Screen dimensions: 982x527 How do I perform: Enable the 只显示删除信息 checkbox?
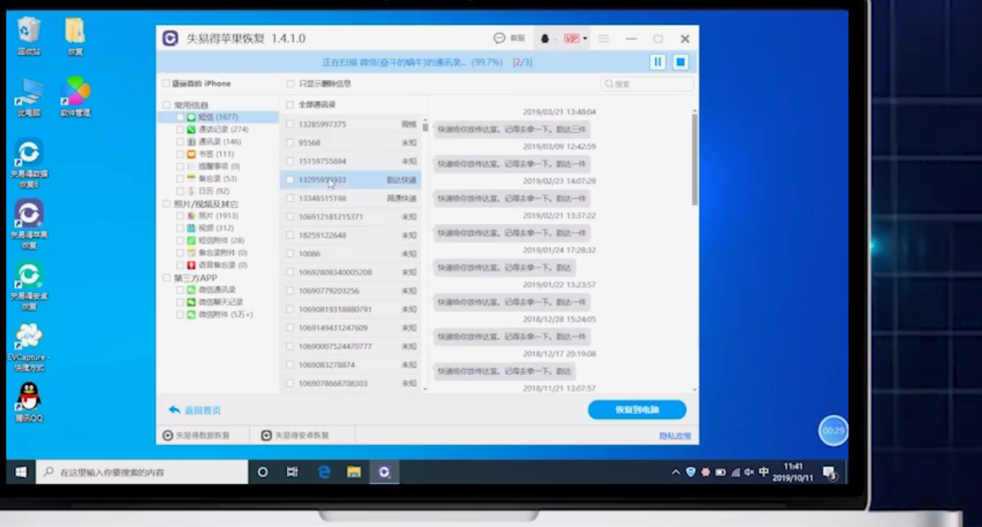tap(290, 84)
